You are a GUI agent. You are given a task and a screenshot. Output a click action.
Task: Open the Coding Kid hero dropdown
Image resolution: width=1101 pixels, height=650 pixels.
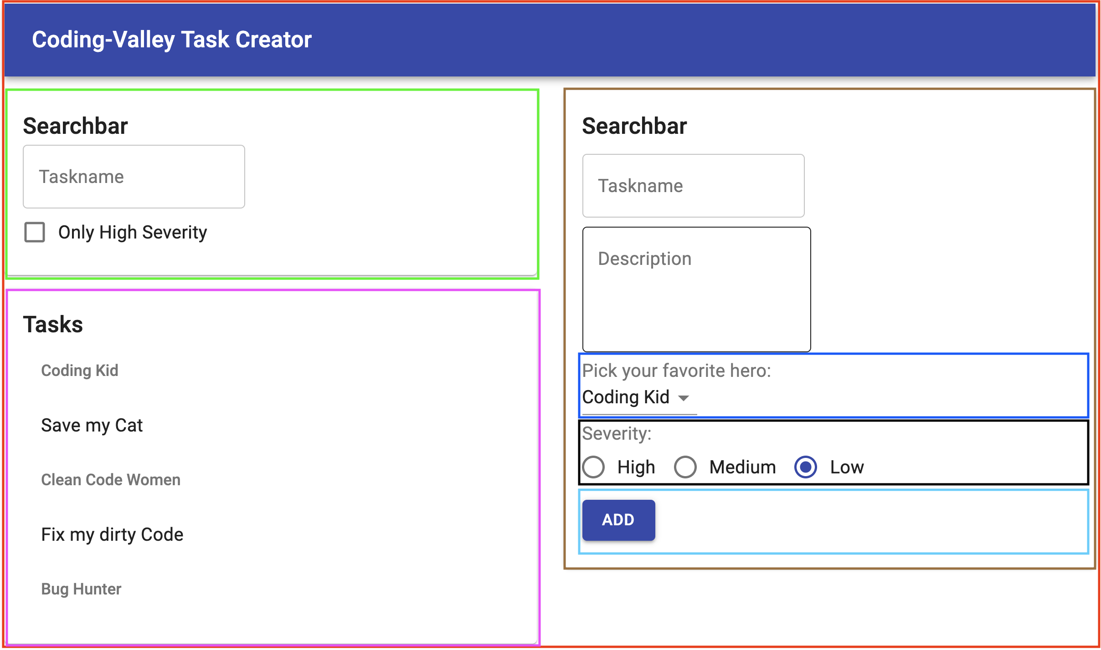639,397
